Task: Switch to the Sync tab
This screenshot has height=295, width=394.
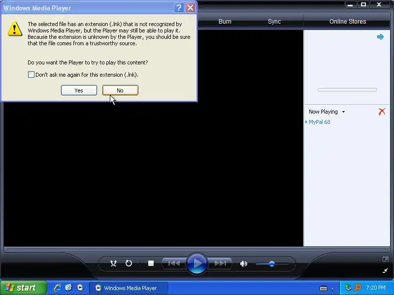Action: coord(274,22)
